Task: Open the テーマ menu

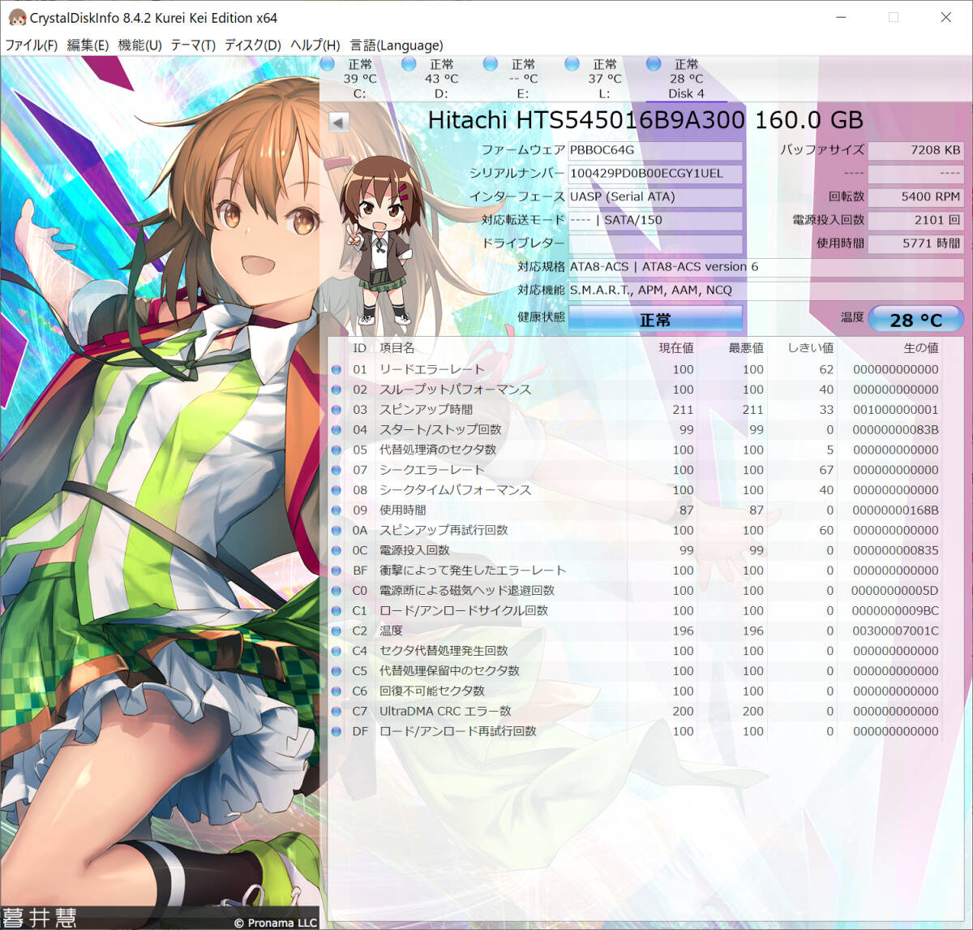Action: point(195,45)
